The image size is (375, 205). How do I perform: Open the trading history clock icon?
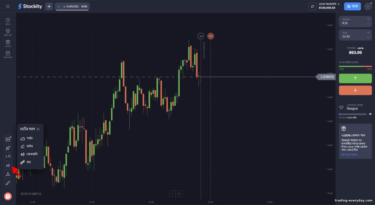pos(8,21)
